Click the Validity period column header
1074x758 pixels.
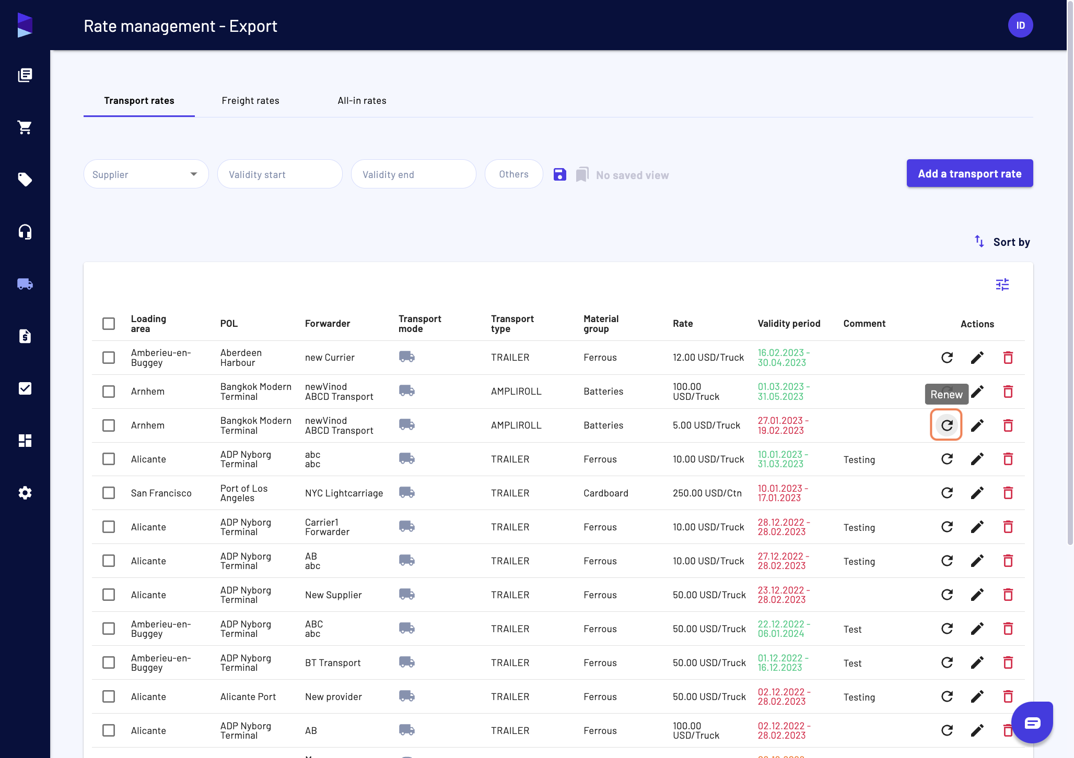click(789, 324)
